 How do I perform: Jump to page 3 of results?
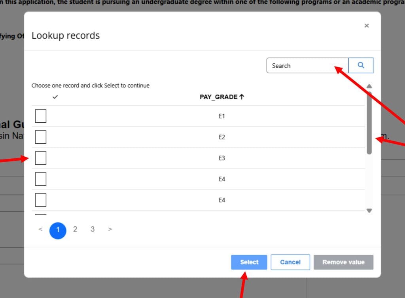click(x=92, y=229)
